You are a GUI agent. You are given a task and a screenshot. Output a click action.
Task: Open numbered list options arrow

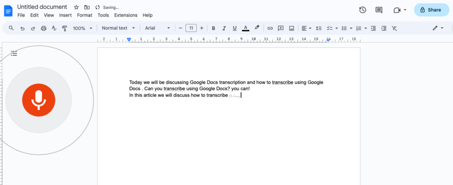pos(366,28)
